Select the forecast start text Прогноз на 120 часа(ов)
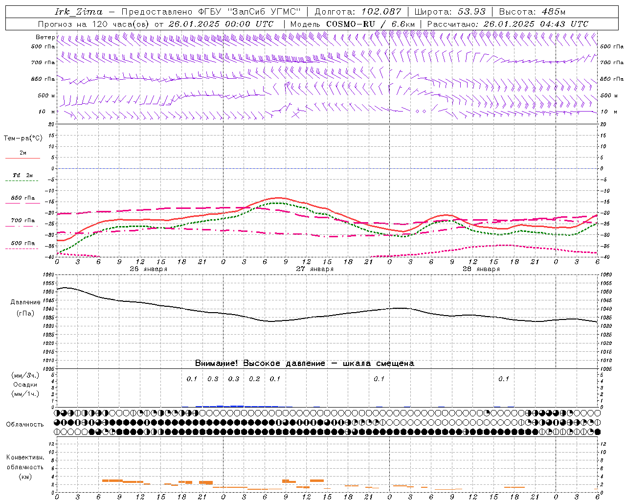Image resolution: width=626 pixels, height=501 pixels. click(x=94, y=24)
